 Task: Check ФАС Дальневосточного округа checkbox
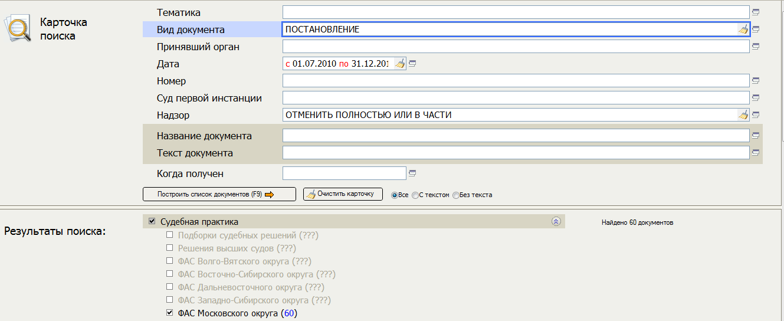[169, 287]
